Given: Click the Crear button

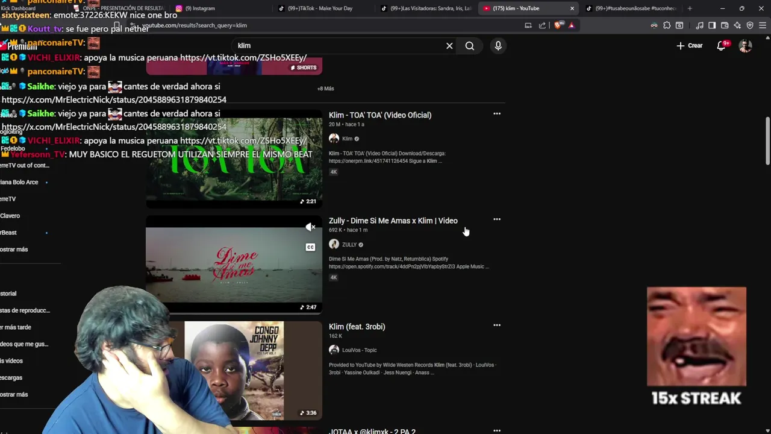Looking at the screenshot, I should click(x=690, y=46).
